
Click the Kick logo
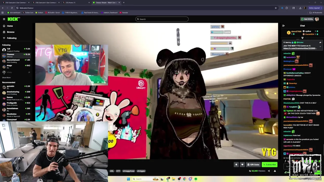(14, 19)
